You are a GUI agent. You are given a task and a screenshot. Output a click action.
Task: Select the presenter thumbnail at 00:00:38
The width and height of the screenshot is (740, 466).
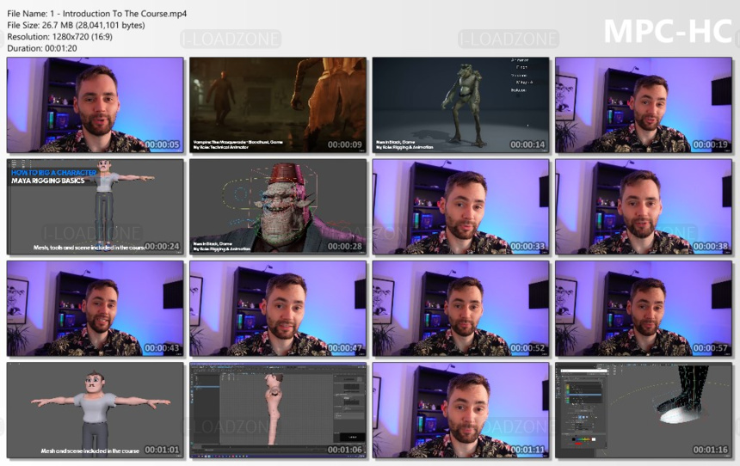(644, 207)
